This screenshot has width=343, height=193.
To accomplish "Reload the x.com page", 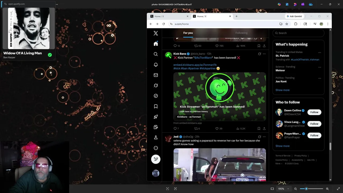I will [163, 24].
